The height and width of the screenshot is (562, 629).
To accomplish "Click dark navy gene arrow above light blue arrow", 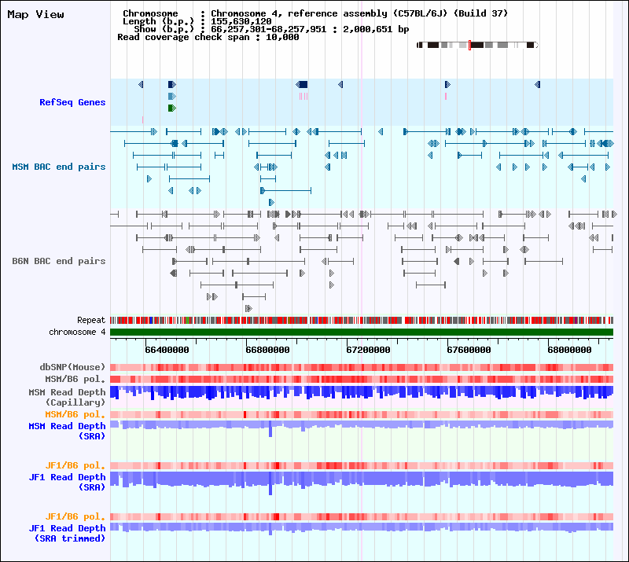I will click(x=172, y=84).
